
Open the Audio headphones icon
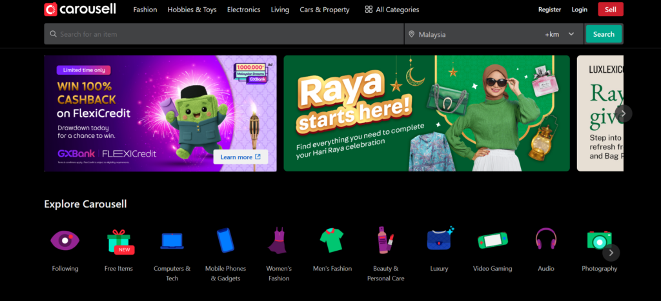coord(546,239)
